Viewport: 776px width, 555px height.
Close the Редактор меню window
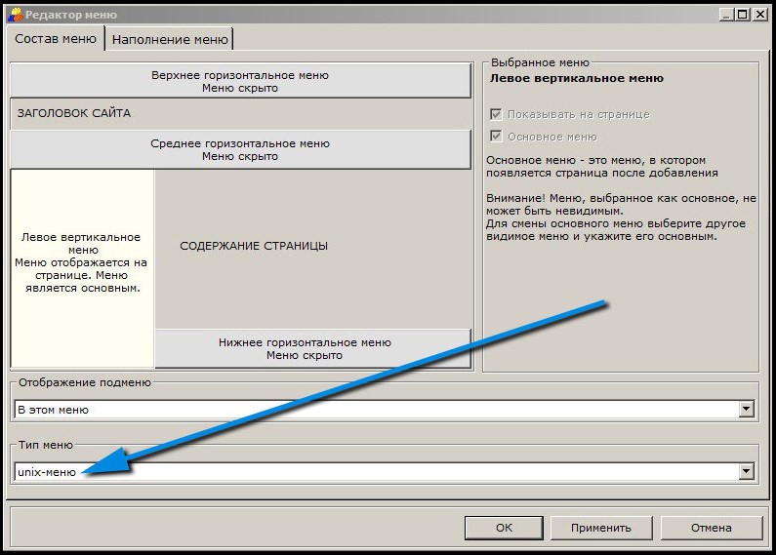tap(759, 14)
